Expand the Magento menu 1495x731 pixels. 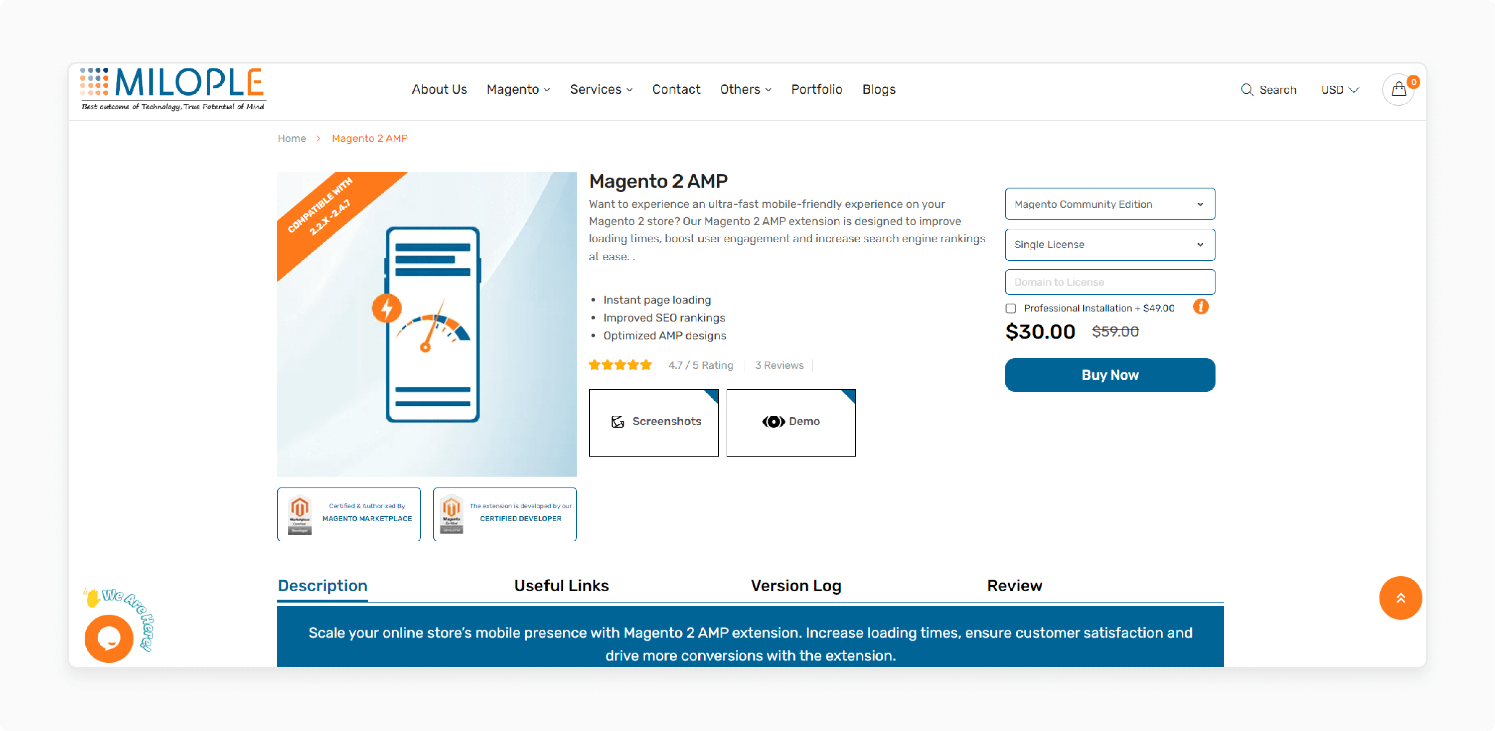tap(518, 89)
